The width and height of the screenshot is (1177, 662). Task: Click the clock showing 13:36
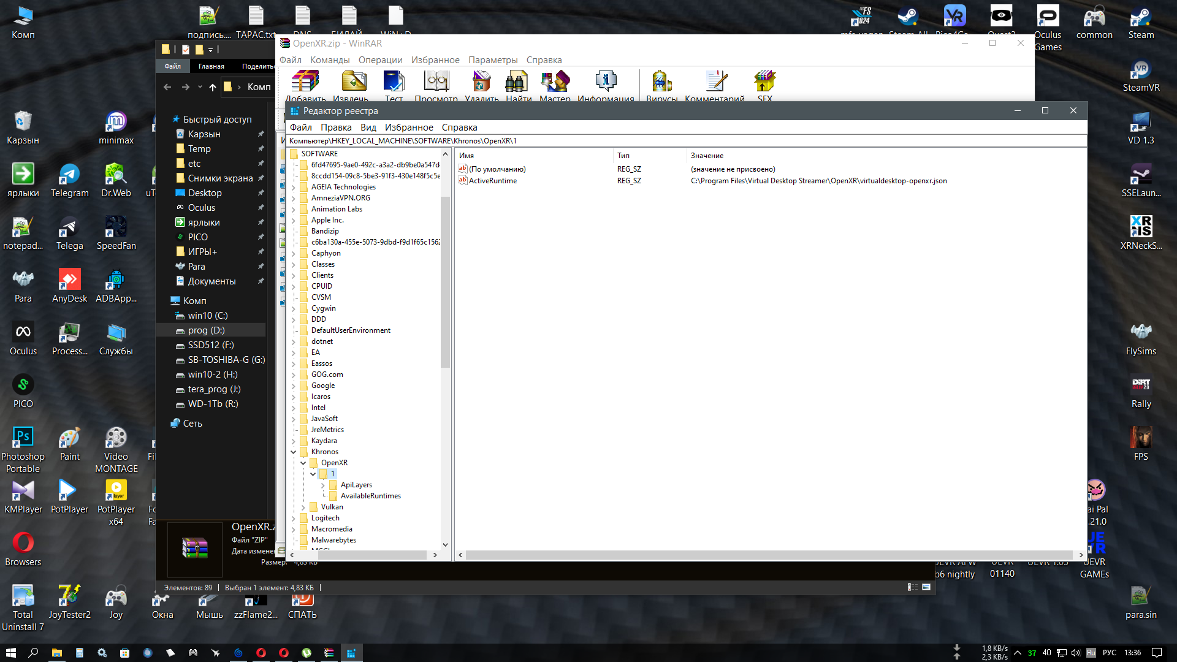(1133, 653)
